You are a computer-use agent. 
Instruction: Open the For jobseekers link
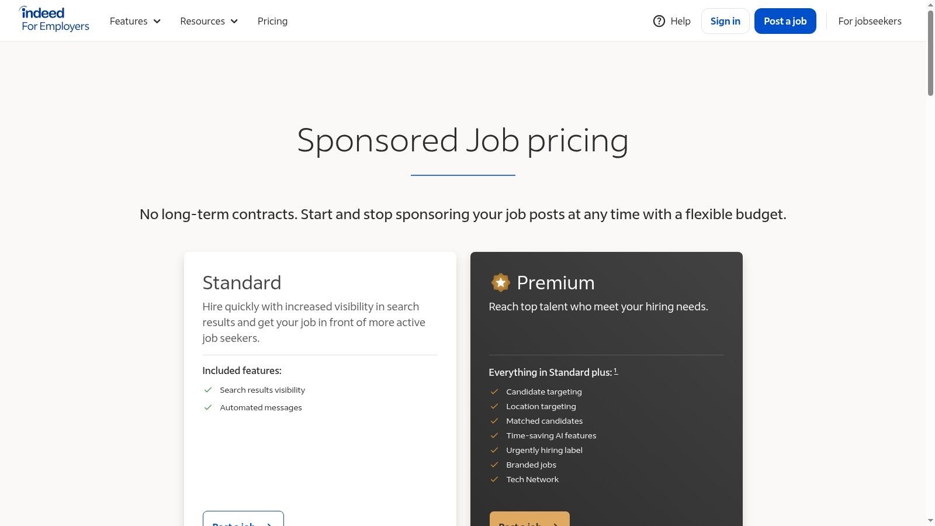870,21
